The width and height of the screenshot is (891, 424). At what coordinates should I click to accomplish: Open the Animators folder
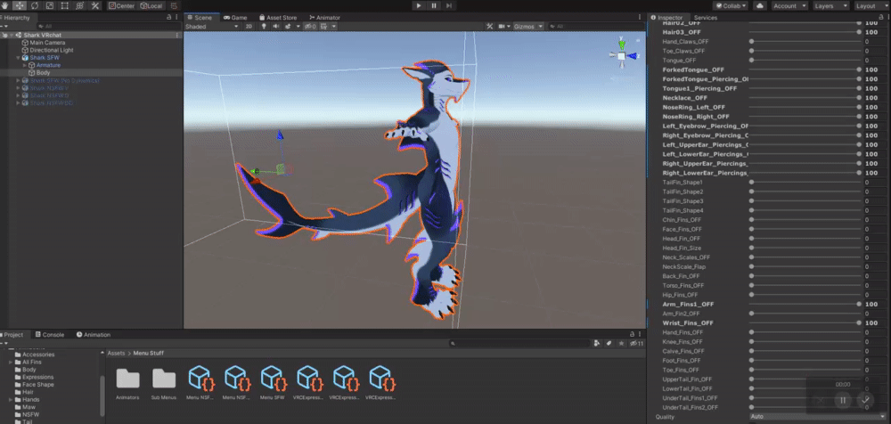point(127,383)
